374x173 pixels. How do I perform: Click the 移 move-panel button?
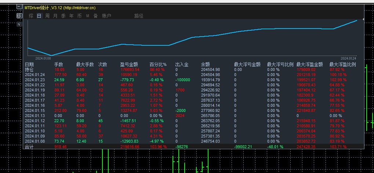click(x=19, y=16)
